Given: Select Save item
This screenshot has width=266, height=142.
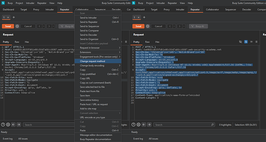Looking at the screenshot, I should coord(98,96).
